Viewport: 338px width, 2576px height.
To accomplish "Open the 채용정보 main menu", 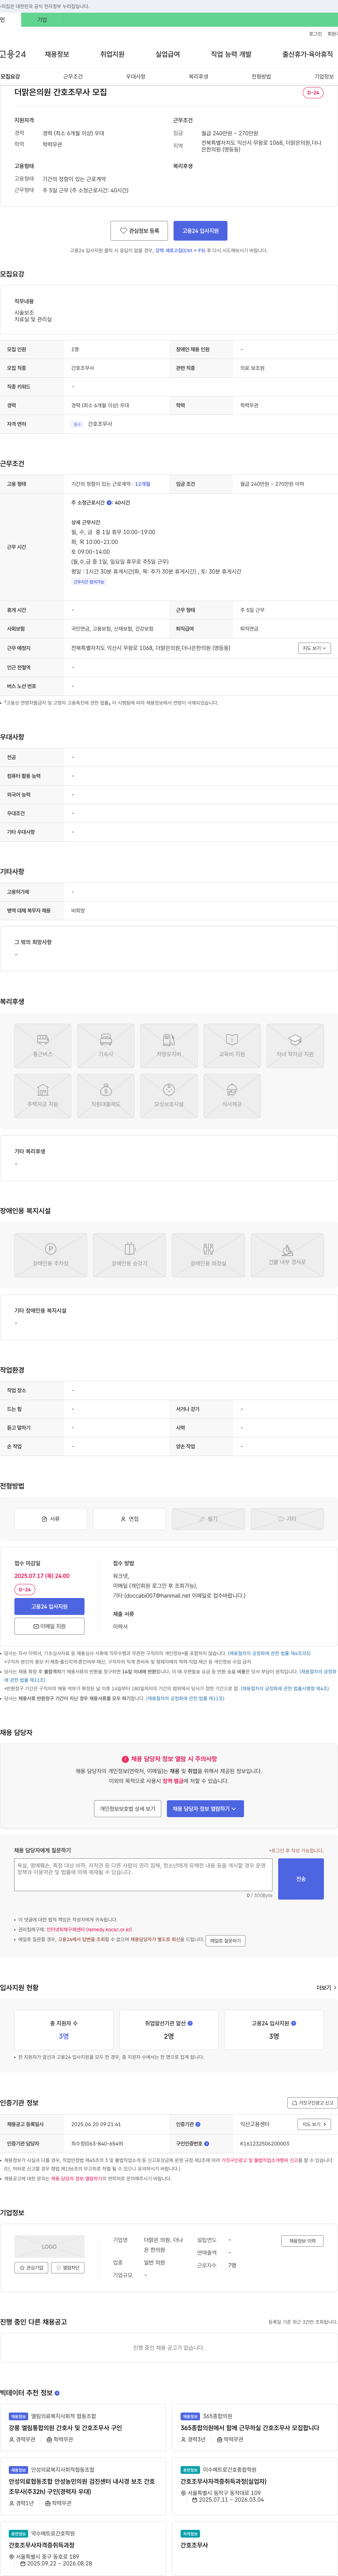I will click(57, 54).
